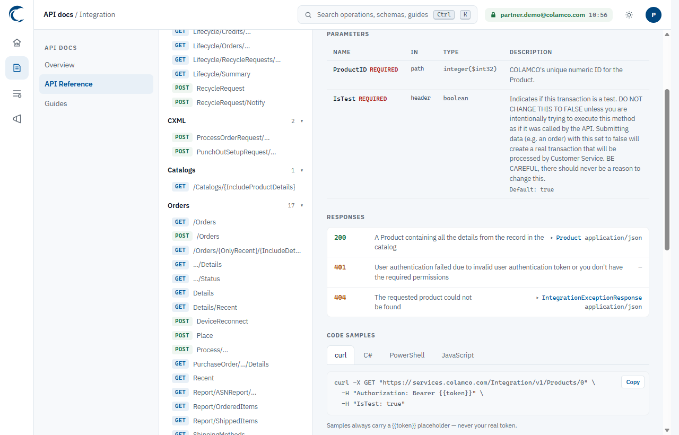Click API docs breadcrumb
This screenshot has width=679, height=435.
click(x=58, y=14)
